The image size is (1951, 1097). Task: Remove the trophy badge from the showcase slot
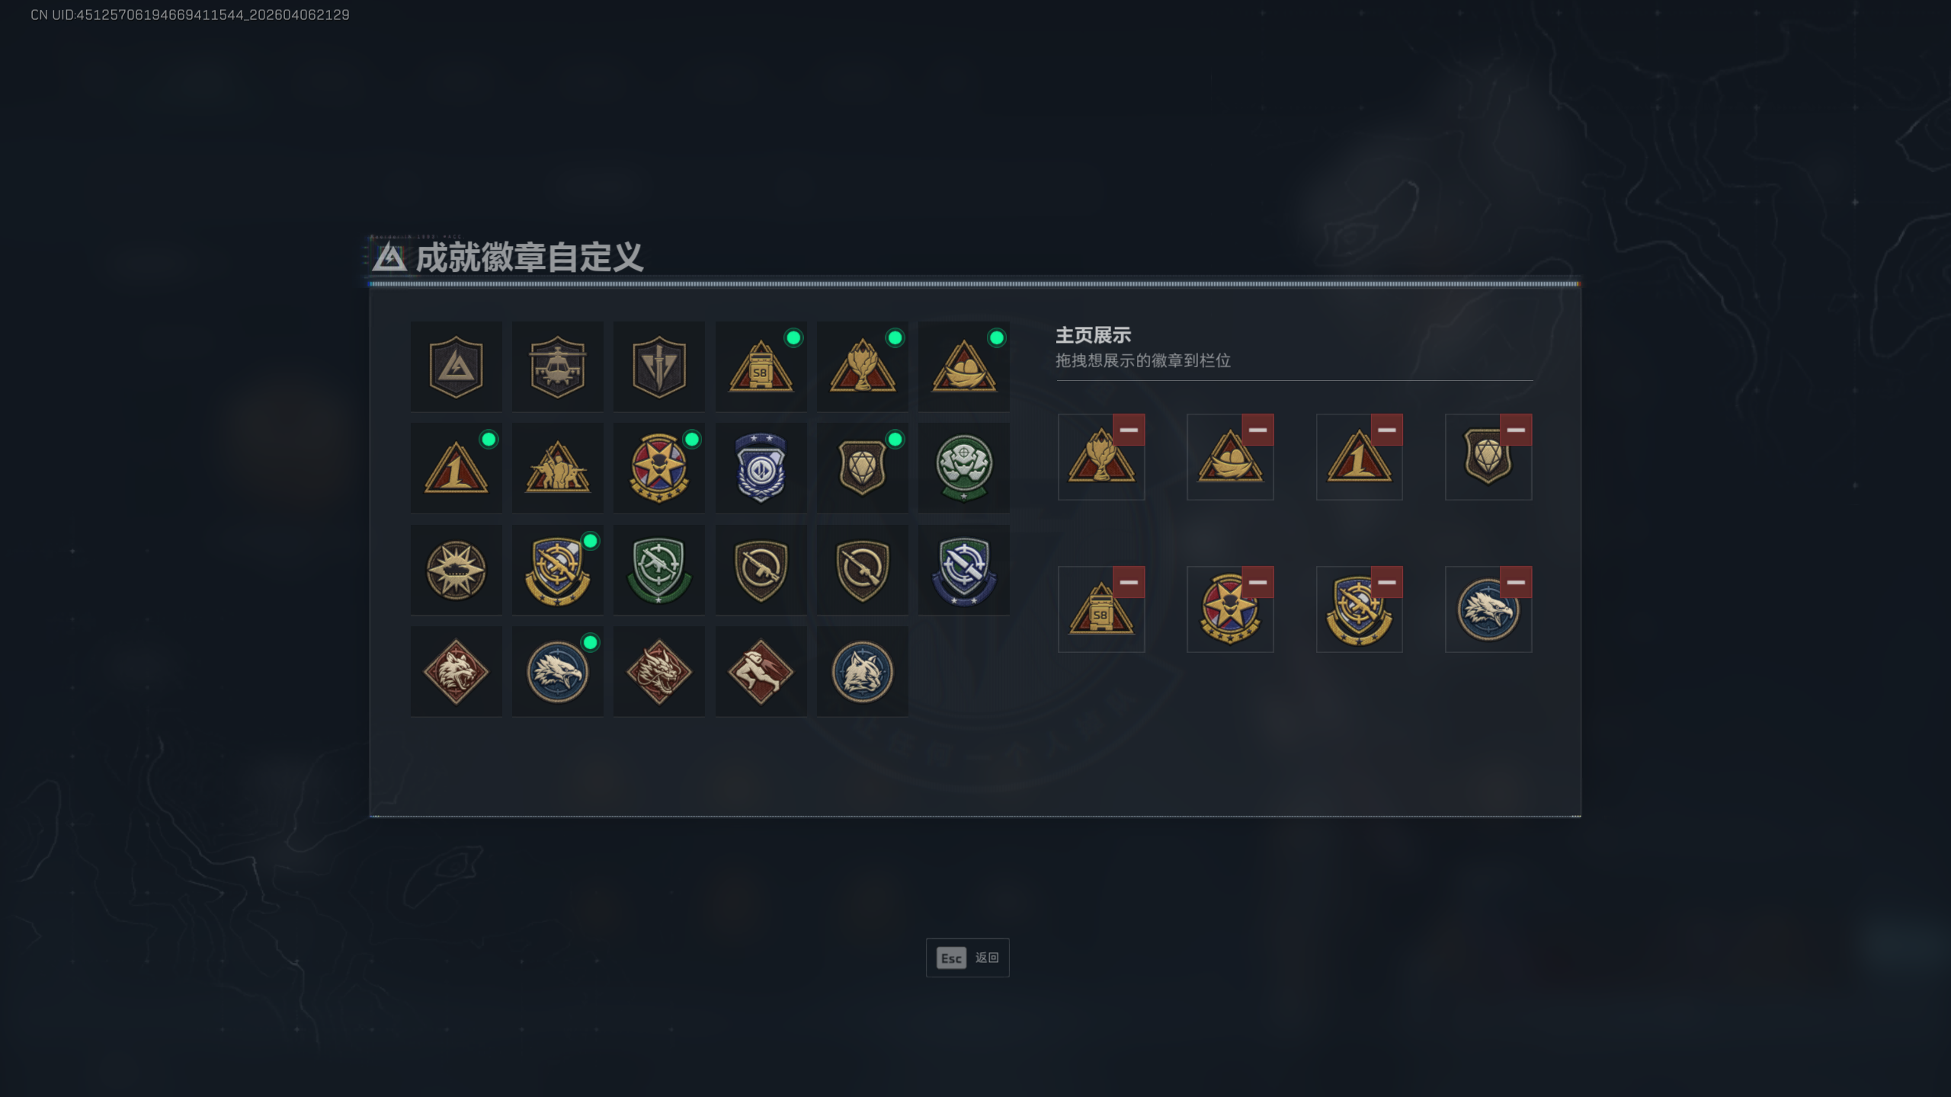(1129, 430)
